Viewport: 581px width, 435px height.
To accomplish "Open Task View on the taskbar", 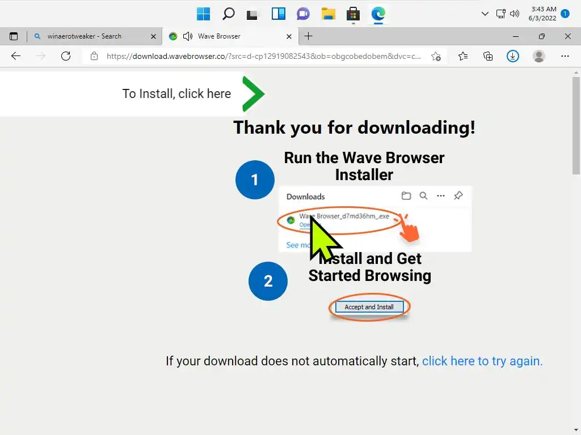I will click(x=252, y=14).
